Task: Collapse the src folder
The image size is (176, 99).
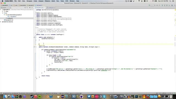Action: tap(2, 13)
